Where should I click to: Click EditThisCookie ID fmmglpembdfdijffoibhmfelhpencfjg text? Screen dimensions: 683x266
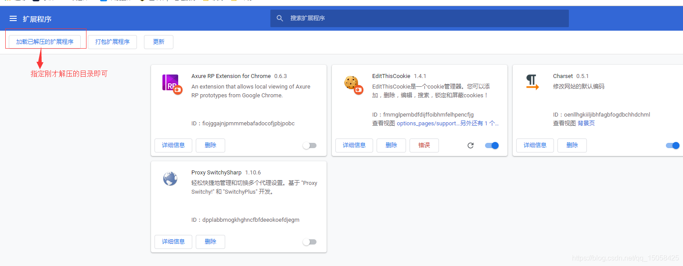423,115
